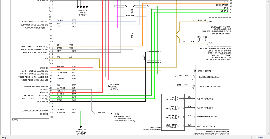Click the VSS text inside Rear Object Sensor box
Screen dimensions: 270x139
[x=210, y=22]
